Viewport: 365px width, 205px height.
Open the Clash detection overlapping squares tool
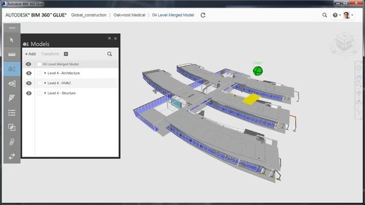pos(11,127)
